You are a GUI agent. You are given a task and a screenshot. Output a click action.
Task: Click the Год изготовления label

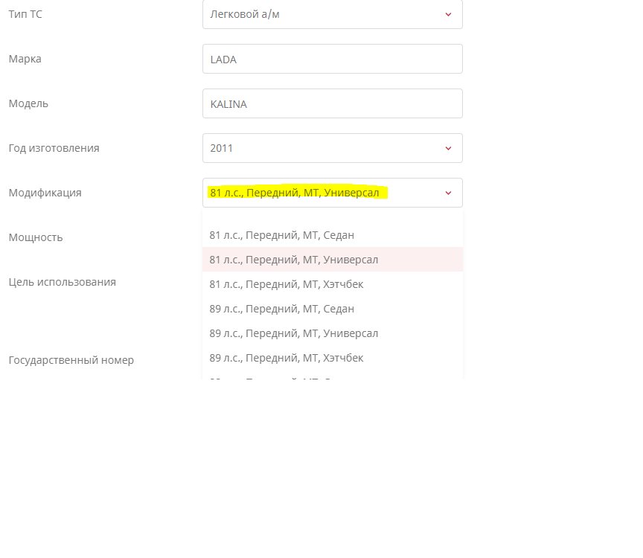click(54, 148)
